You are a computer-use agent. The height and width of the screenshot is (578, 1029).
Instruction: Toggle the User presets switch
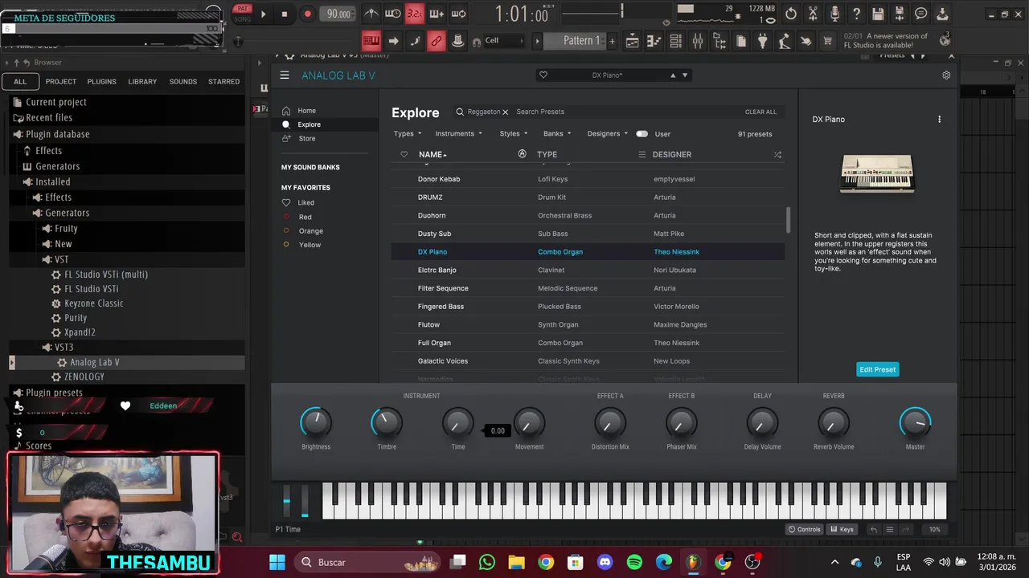pos(642,134)
